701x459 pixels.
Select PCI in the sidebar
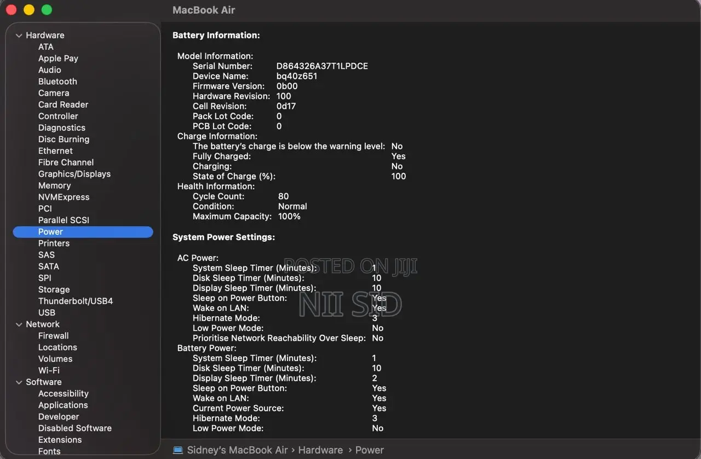tap(45, 208)
